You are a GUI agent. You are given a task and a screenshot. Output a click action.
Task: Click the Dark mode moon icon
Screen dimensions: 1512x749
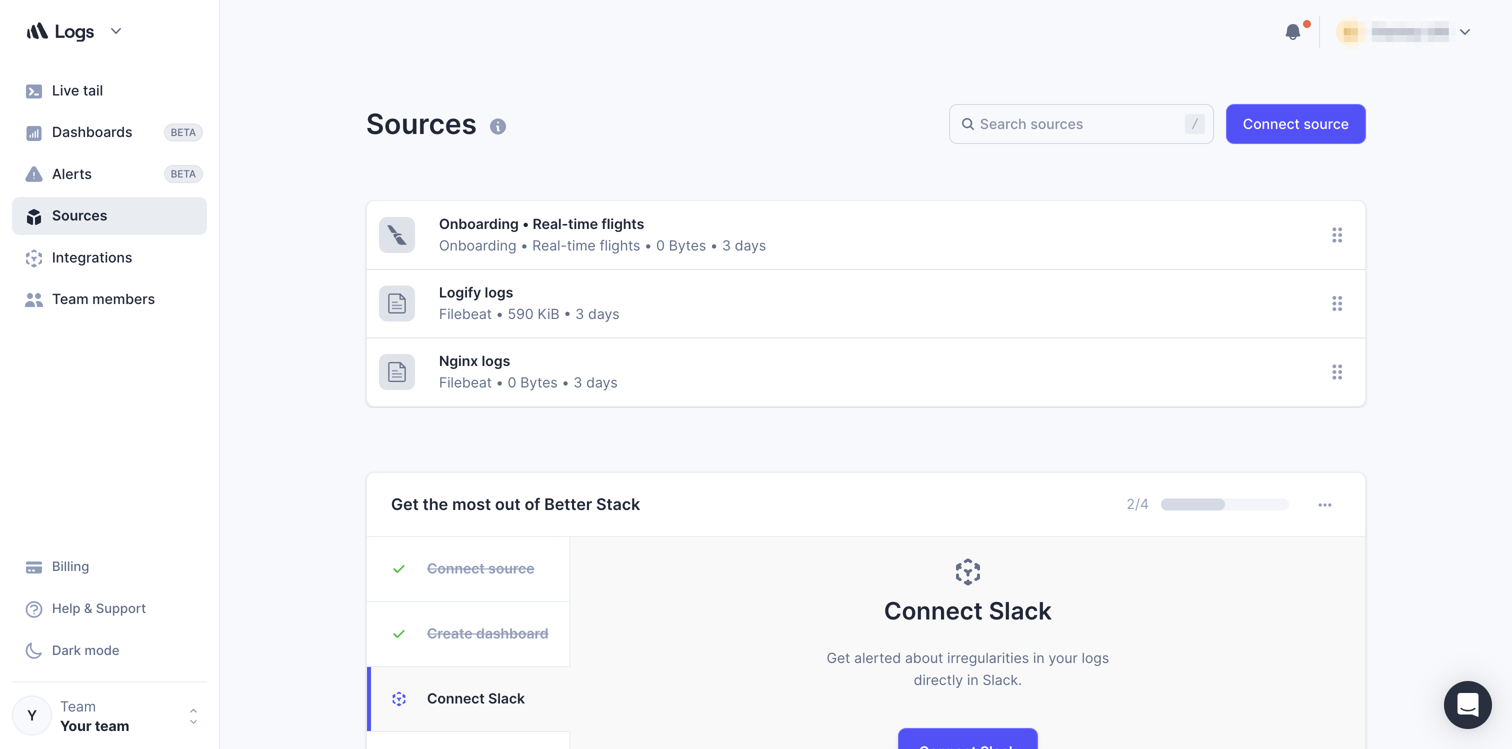tap(34, 650)
